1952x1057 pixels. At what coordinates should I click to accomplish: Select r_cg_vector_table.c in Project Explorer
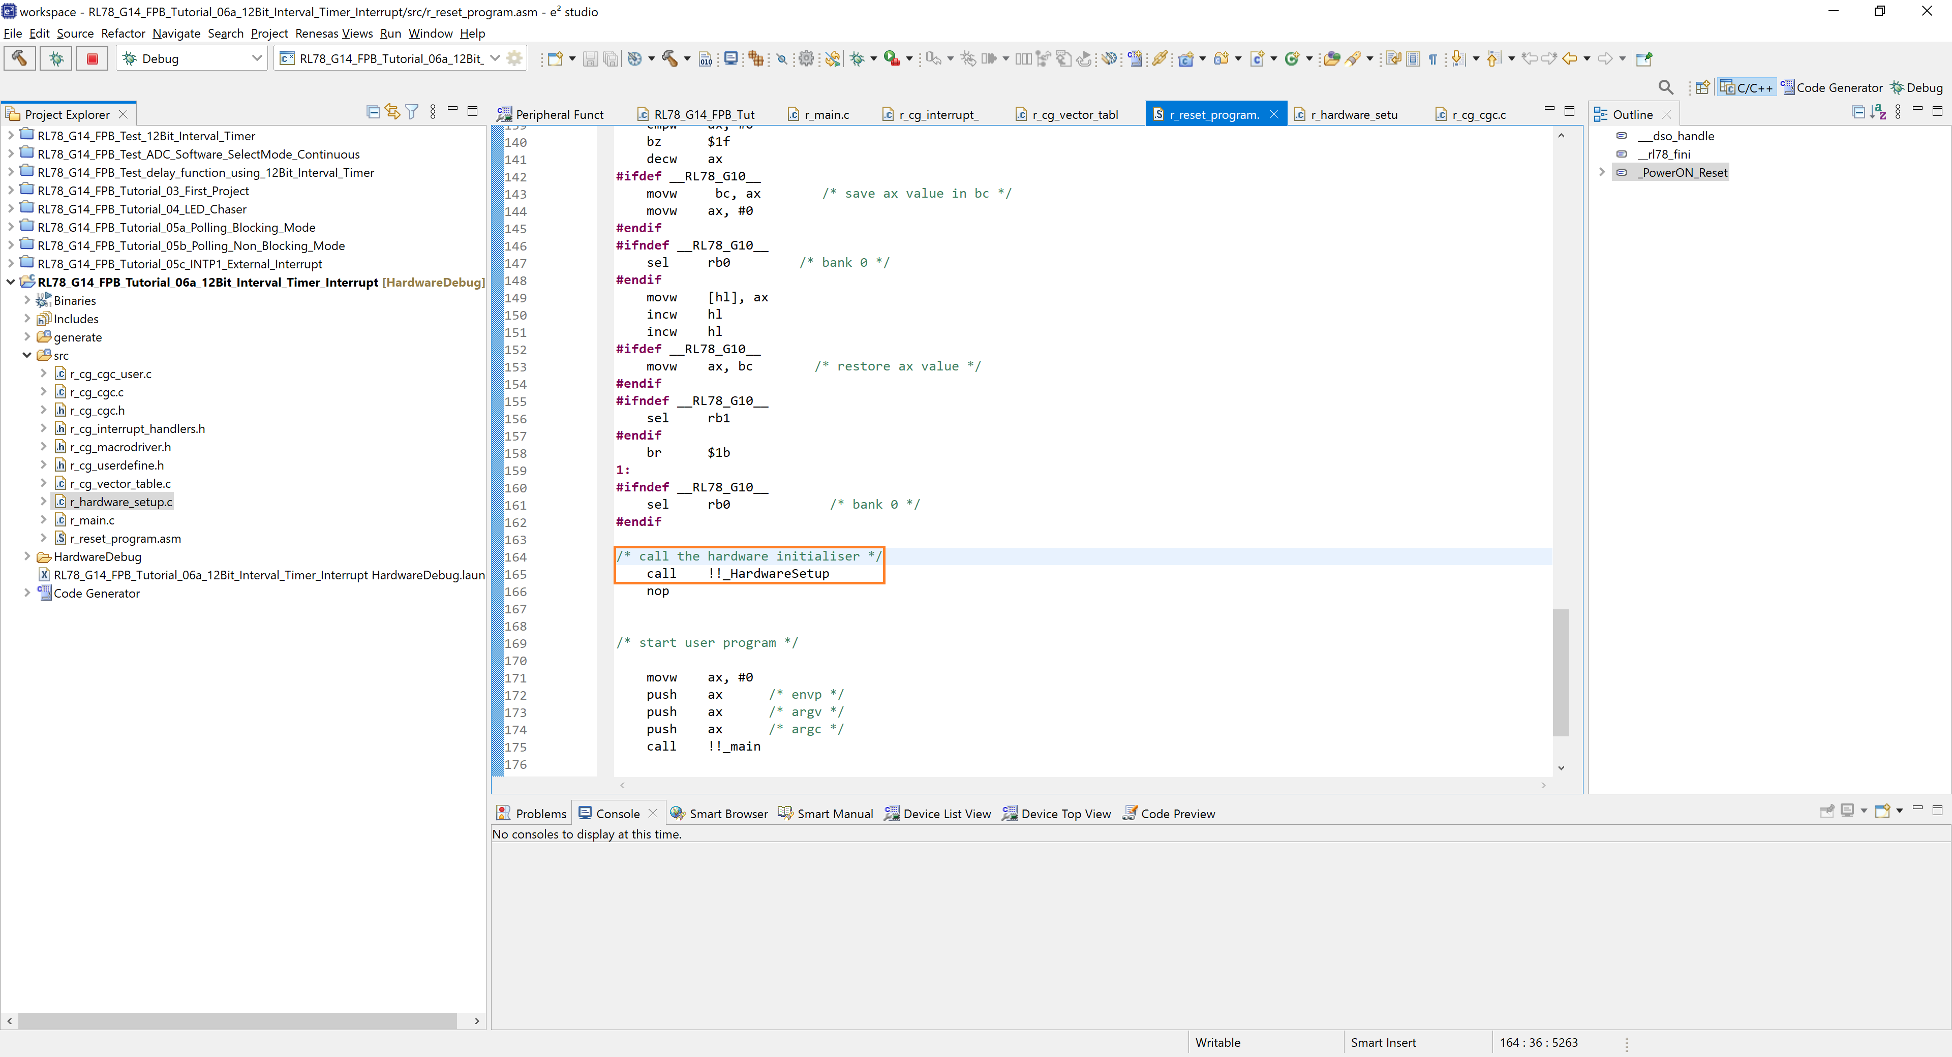pos(120,483)
